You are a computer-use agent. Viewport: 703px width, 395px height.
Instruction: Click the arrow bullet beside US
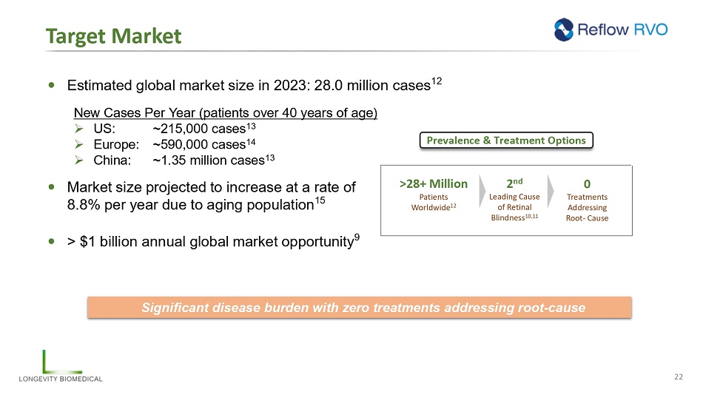point(79,129)
